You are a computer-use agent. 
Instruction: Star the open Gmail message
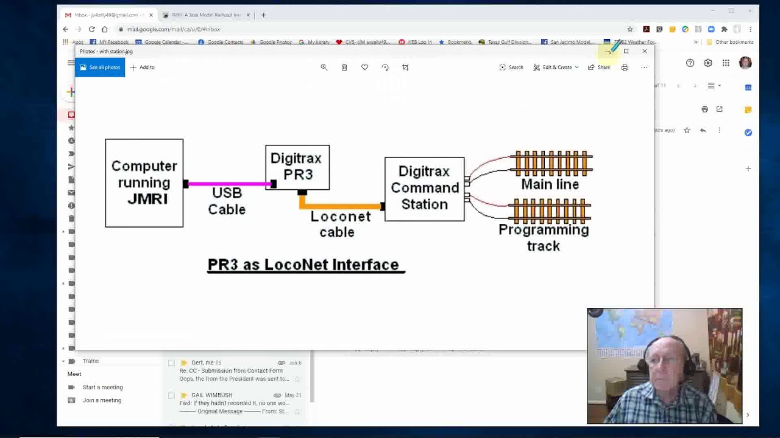click(687, 130)
